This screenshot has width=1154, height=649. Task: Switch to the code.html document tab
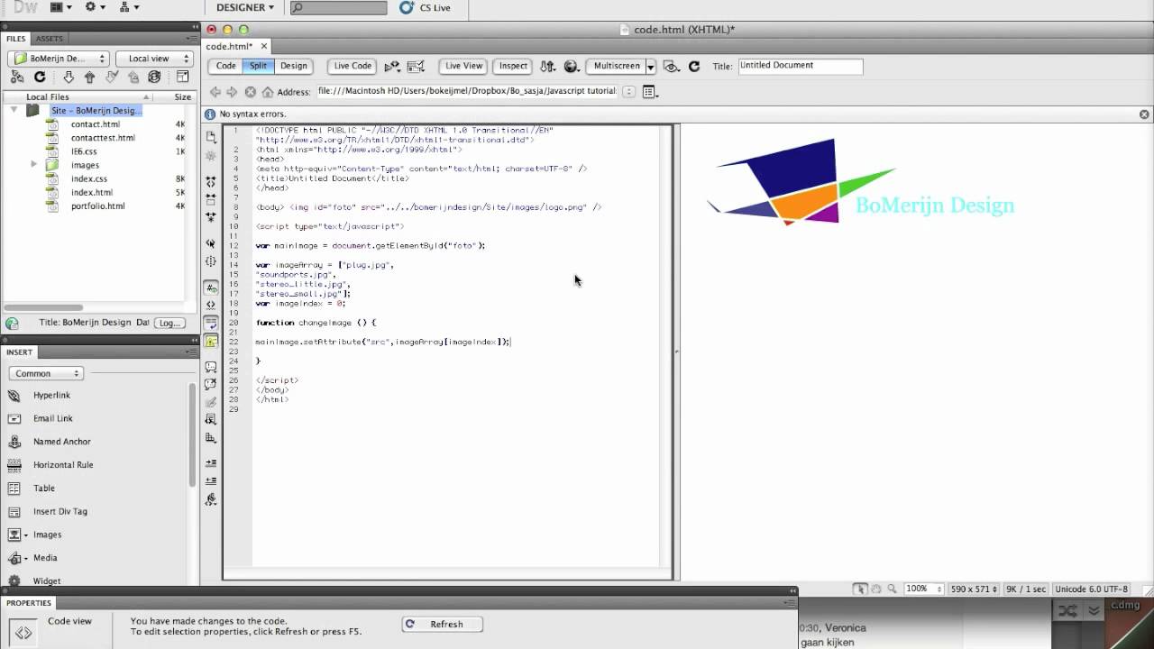(229, 46)
